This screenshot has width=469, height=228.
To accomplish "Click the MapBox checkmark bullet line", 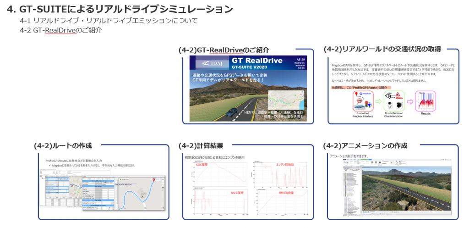I will [92, 165].
